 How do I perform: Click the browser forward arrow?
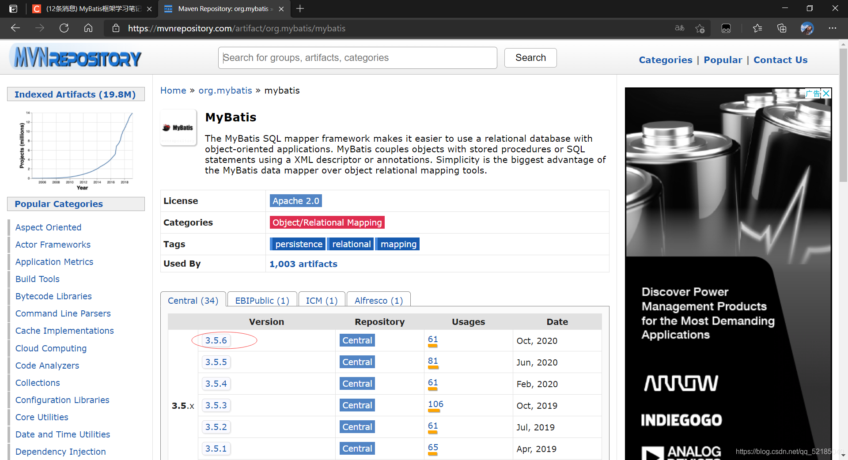tap(40, 28)
